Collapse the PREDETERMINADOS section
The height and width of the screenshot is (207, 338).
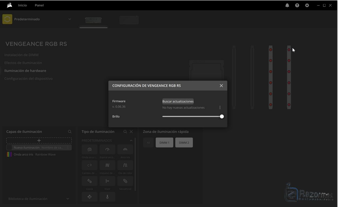tap(131, 140)
